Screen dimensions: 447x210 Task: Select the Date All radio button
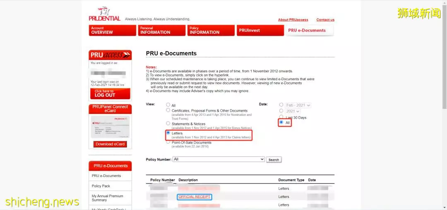(x=281, y=122)
